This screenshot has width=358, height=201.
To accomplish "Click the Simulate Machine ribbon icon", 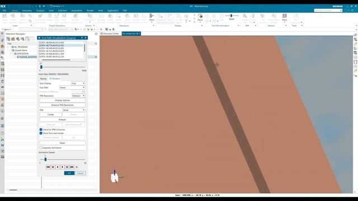I will pos(136,18).
